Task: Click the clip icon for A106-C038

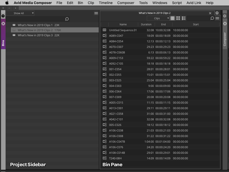Action: [104, 130]
